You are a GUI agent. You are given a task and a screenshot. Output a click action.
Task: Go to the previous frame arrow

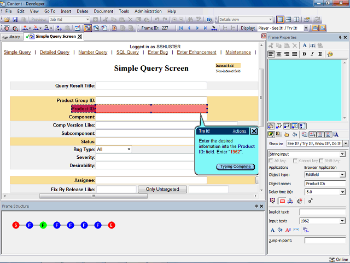pos(189,28)
